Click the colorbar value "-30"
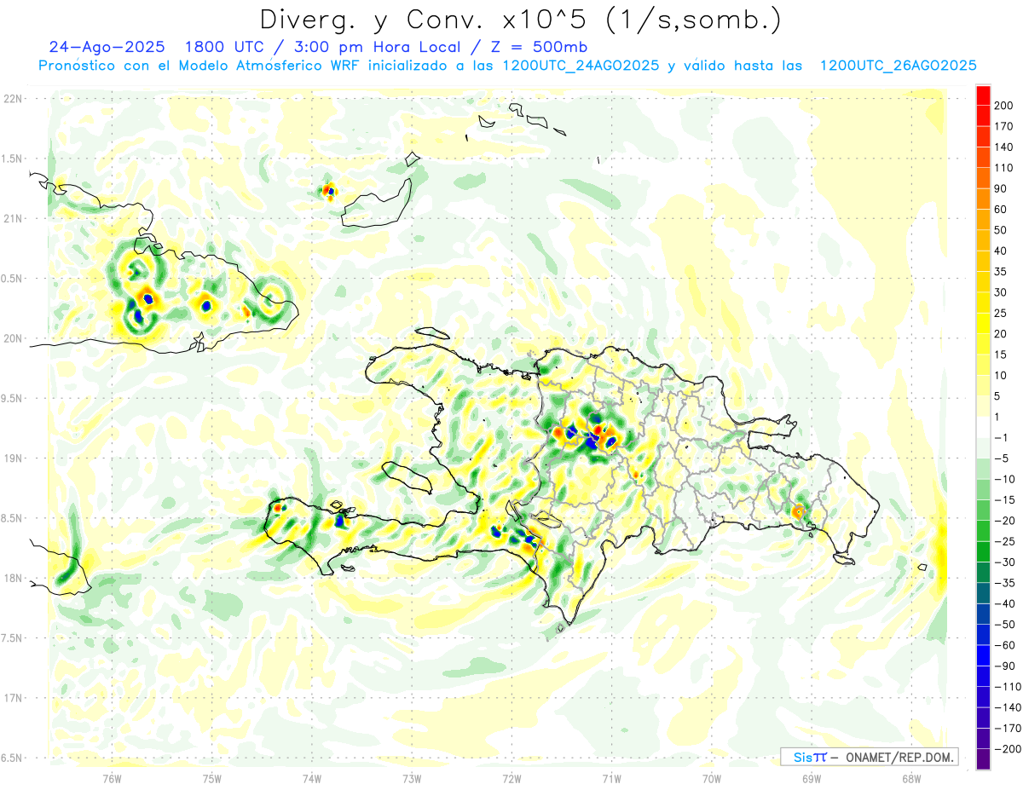 tap(1004, 562)
